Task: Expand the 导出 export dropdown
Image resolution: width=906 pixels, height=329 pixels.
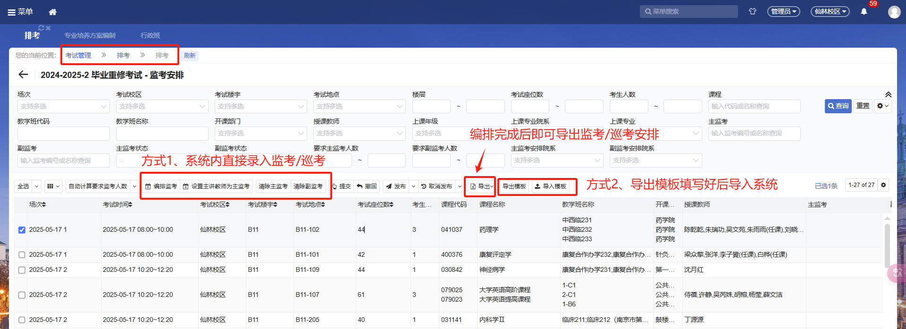Action: [x=492, y=186]
